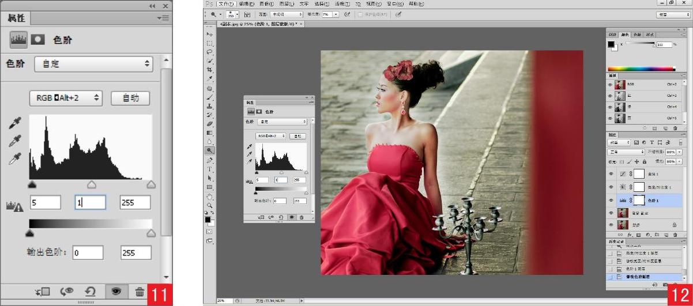Select the Clone Stamp tool
693x306 pixels.
pos(210,106)
